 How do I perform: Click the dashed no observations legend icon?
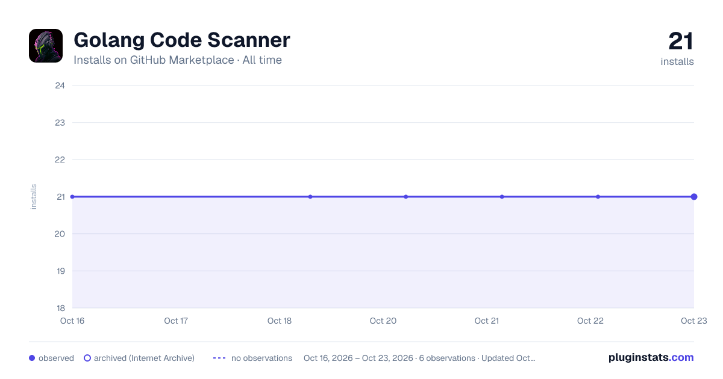coord(219,358)
